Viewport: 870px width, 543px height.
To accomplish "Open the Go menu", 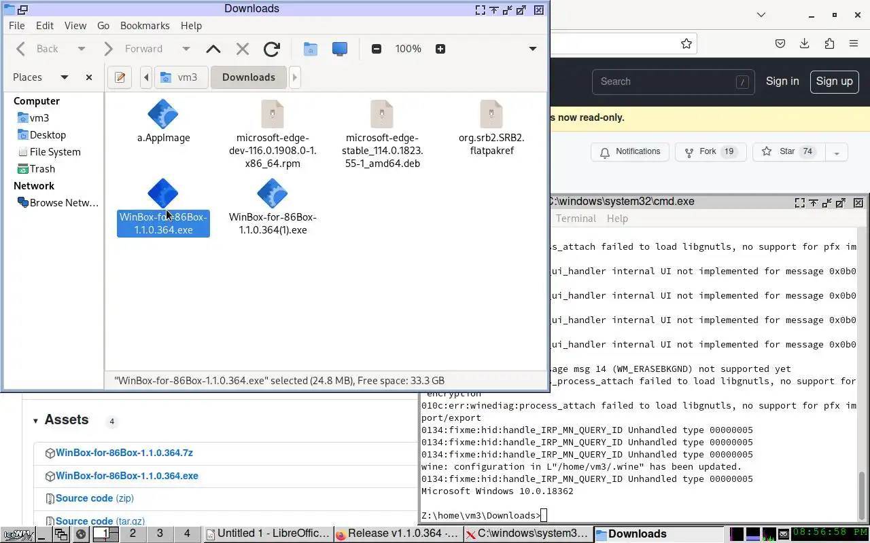I will (x=103, y=25).
